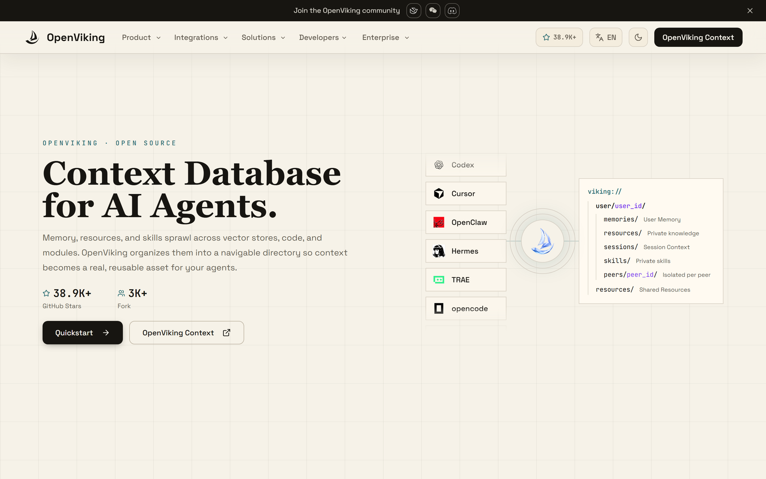The width and height of the screenshot is (766, 479).
Task: Click the Quickstart button
Action: [x=83, y=333]
